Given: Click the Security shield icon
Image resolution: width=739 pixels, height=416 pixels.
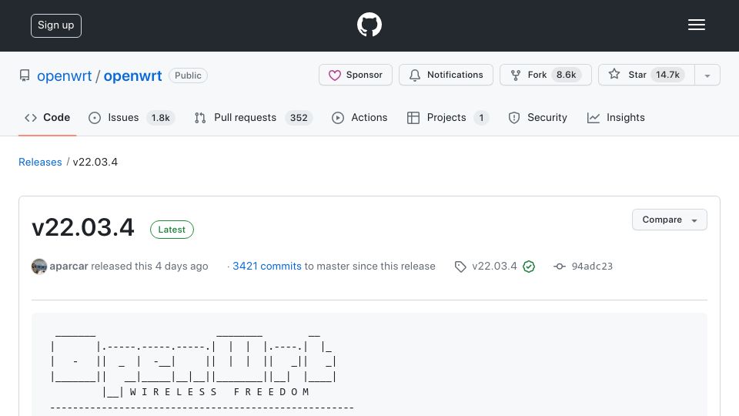Looking at the screenshot, I should point(514,118).
